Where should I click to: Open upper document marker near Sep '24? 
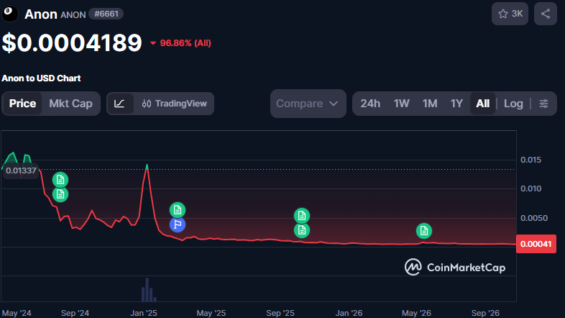click(60, 180)
